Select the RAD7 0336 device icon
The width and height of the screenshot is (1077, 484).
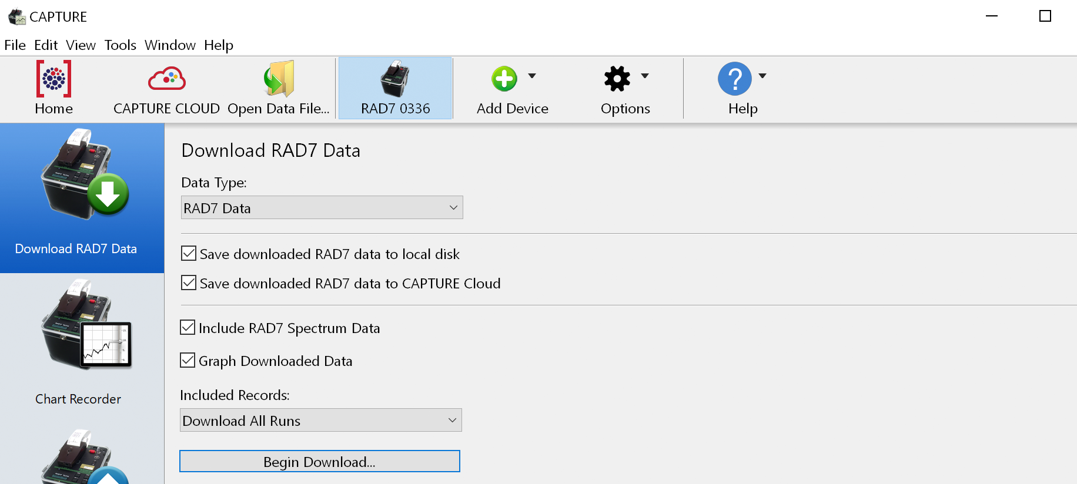(x=395, y=79)
